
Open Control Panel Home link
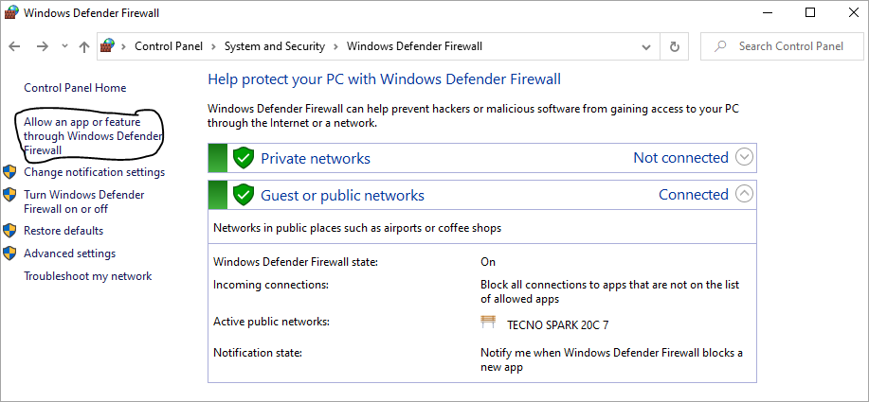click(x=75, y=88)
